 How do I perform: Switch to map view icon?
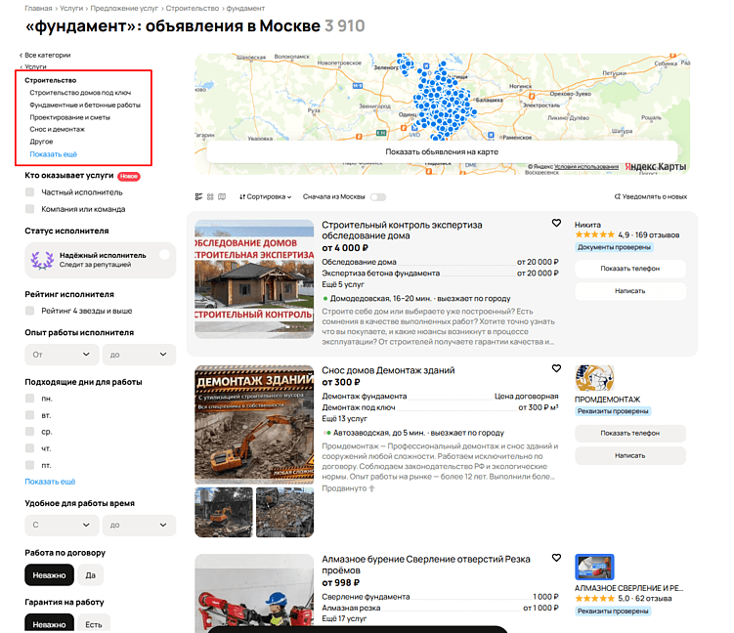click(222, 197)
